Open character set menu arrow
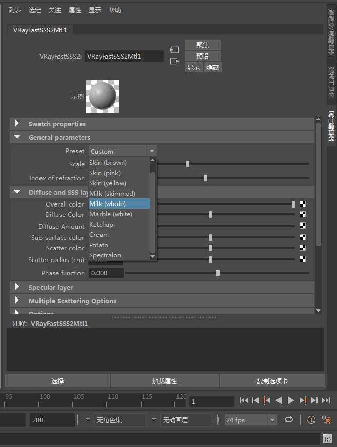The image size is (337, 447). pyautogui.click(x=88, y=420)
